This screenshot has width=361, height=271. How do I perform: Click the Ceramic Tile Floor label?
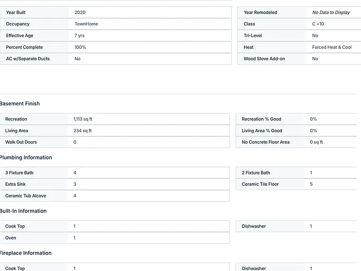tap(260, 184)
